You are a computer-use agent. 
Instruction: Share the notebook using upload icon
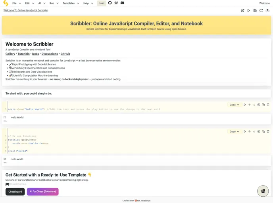tap(267, 11)
